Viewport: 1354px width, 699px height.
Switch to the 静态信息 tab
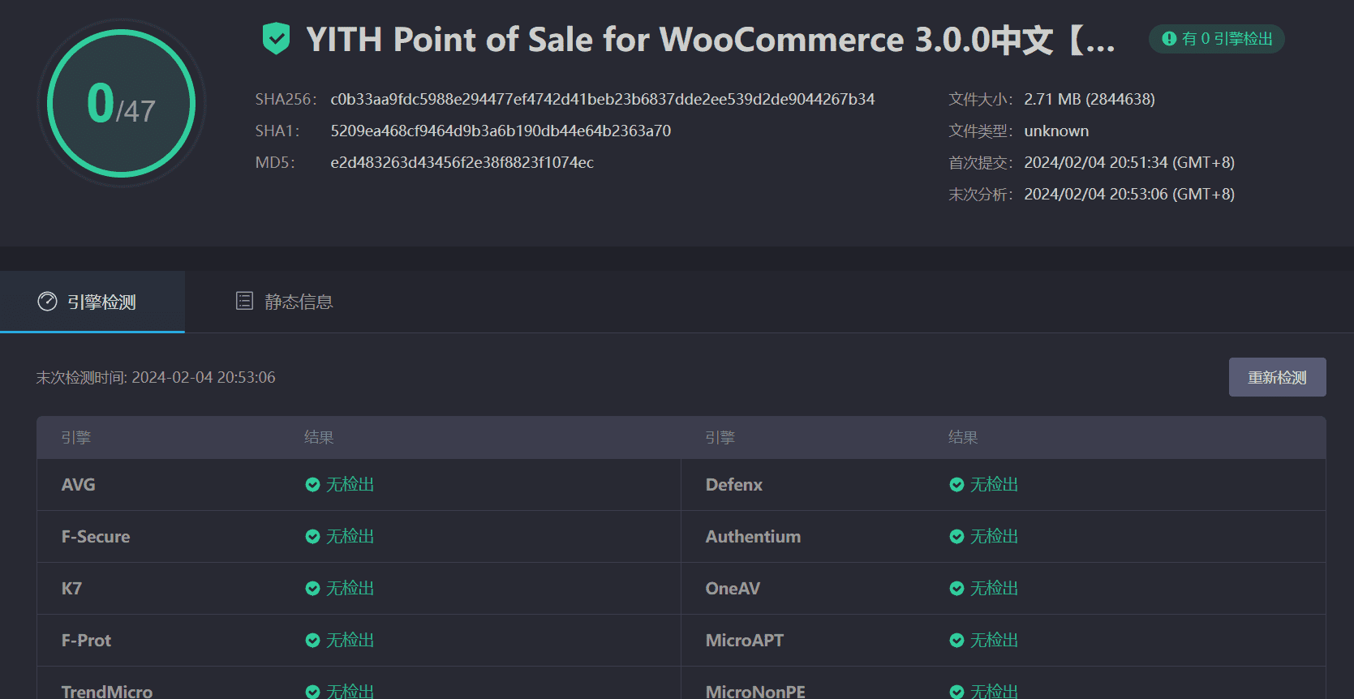pos(284,302)
